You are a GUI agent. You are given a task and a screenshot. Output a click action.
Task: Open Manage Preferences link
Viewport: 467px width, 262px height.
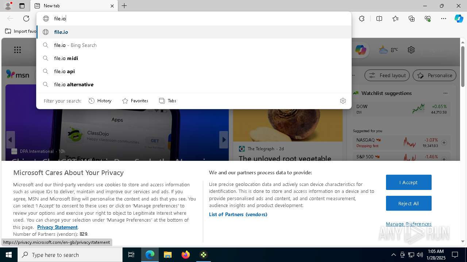pyautogui.click(x=409, y=224)
